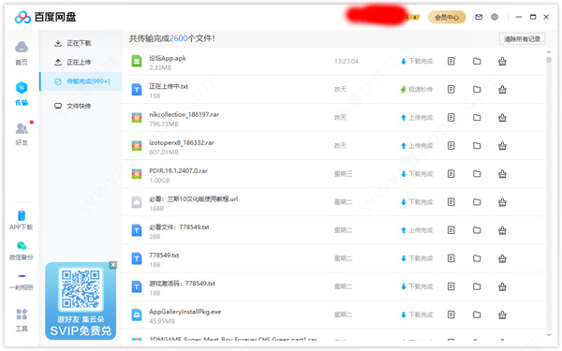Open the mail messages icon in title bar
The height and width of the screenshot is (351, 562).
click(x=479, y=17)
